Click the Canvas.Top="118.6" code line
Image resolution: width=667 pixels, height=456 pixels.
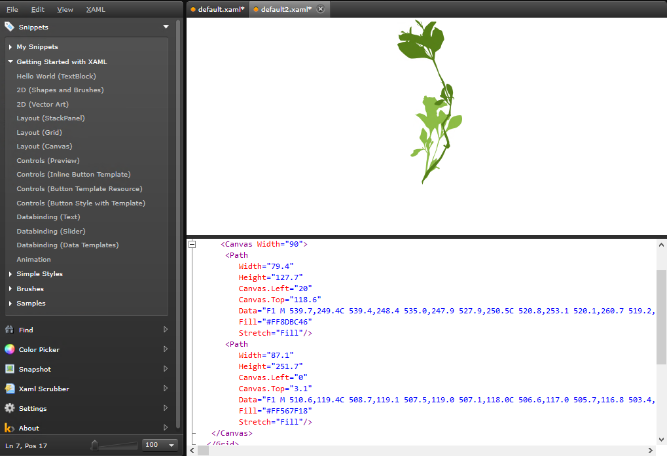(x=279, y=300)
